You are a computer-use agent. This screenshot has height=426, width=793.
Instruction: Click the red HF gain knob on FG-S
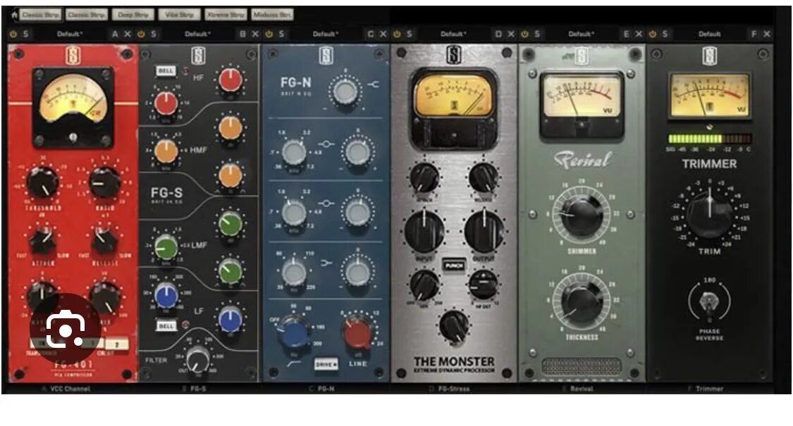pos(230,81)
